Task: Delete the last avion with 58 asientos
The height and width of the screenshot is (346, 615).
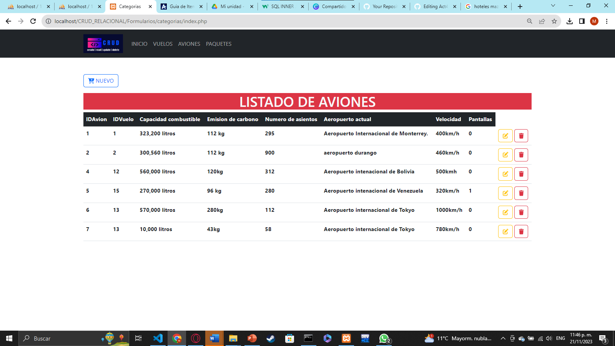Action: tap(521, 231)
